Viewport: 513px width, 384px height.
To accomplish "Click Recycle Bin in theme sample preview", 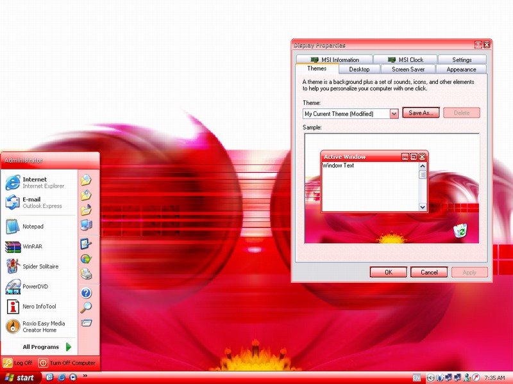I will coord(460,230).
